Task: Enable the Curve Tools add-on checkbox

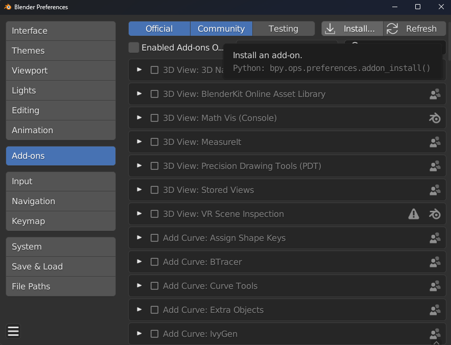Action: pos(154,286)
